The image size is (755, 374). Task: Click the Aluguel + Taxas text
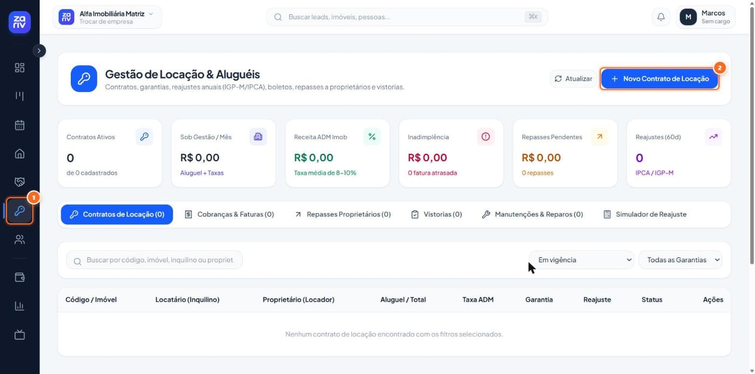202,173
